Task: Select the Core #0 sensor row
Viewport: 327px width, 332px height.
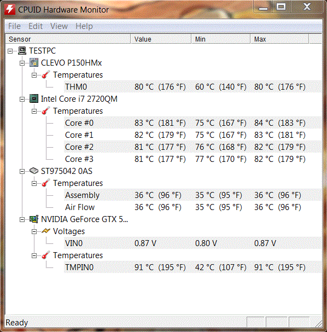Action: [192, 123]
